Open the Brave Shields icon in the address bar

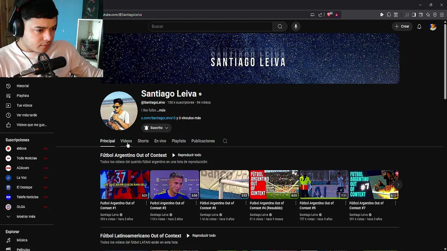coord(329,15)
